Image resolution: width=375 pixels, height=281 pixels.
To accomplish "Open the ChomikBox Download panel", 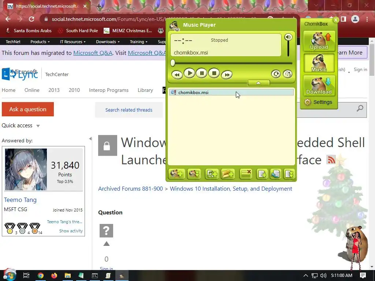I will click(x=319, y=86).
